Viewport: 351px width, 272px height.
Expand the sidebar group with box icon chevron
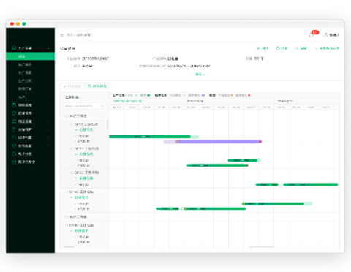click(x=48, y=121)
